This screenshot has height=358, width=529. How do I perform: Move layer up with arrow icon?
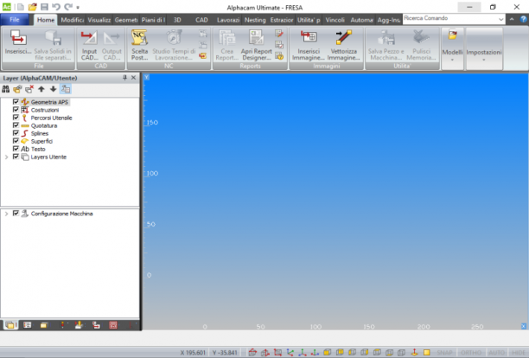point(41,89)
